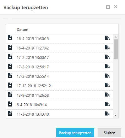125x138 pixels.
Task: Click restore icon for 6-4-2018 10:49:14 backup
Action: click(x=10, y=104)
